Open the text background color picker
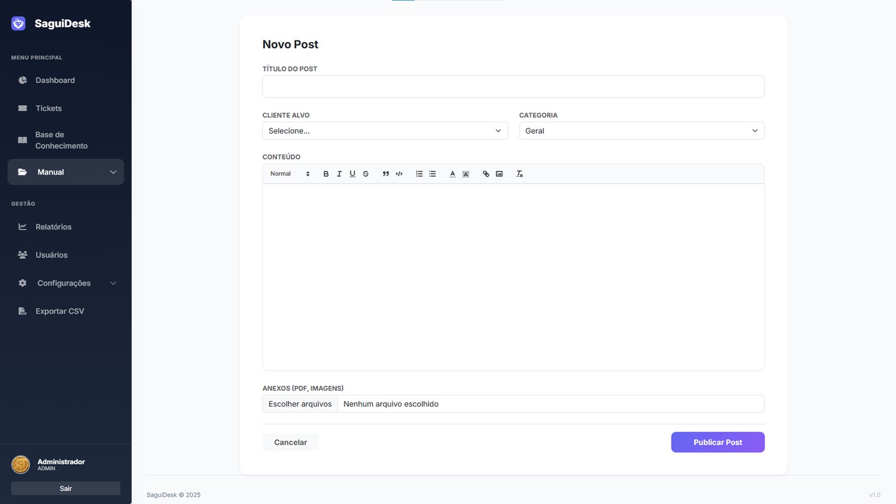The image size is (896, 504). [x=466, y=174]
